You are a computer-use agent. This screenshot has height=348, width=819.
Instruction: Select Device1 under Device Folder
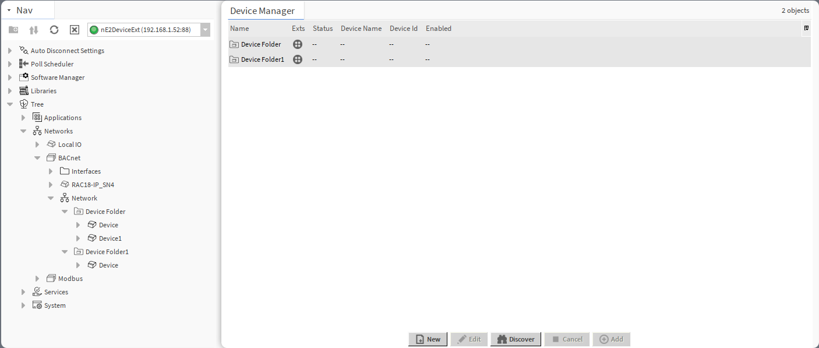coord(110,238)
